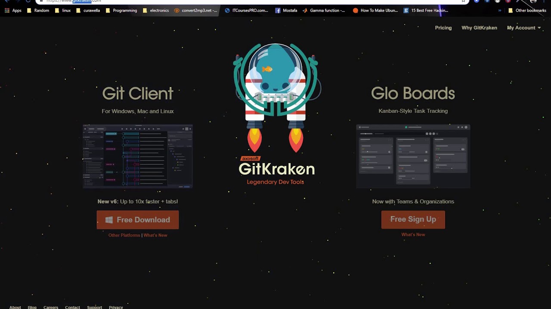Image resolution: width=551 pixels, height=309 pixels.
Task: Open the Blog footer link
Action: coord(32,307)
